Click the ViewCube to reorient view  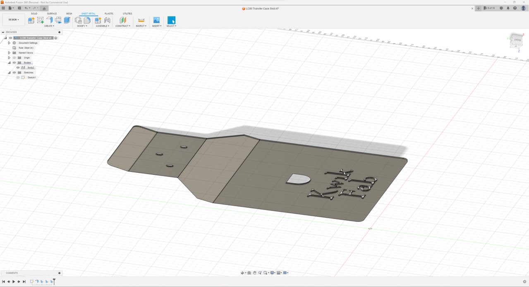coord(517,40)
